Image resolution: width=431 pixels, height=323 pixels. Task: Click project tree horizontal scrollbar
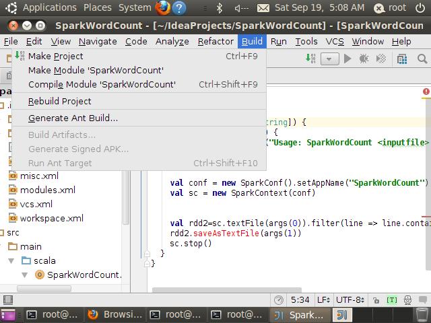tap(44, 289)
